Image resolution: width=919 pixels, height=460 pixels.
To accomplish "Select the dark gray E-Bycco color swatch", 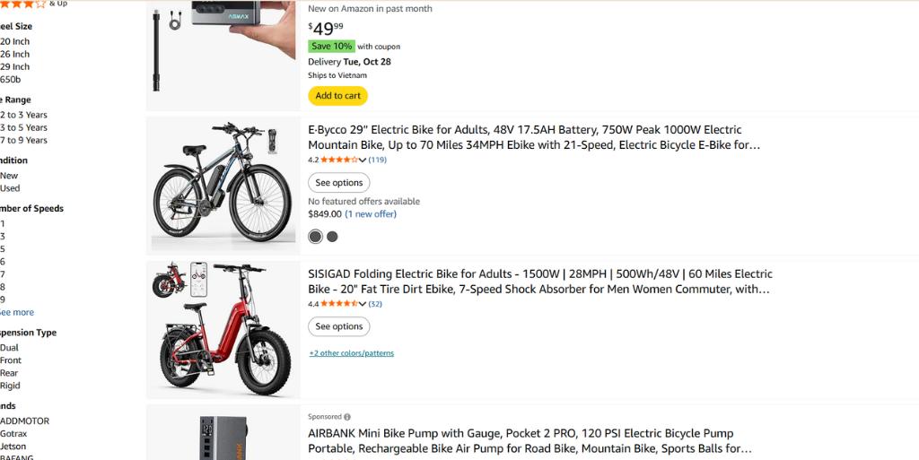I will point(315,237).
